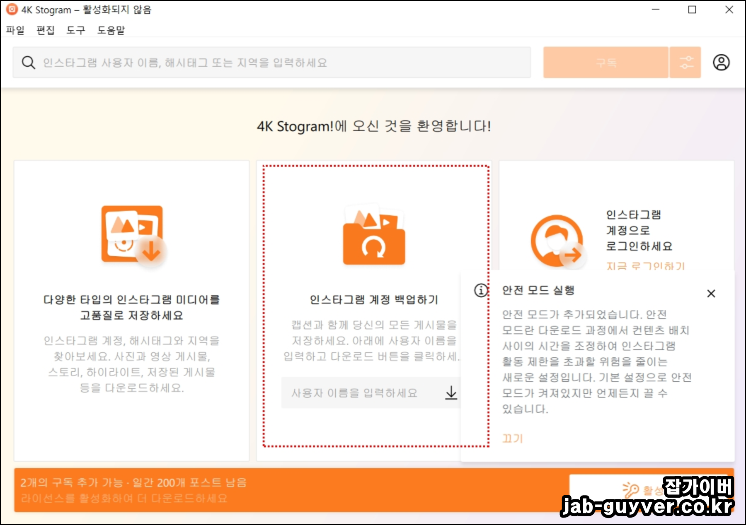Open the user account profile icon
This screenshot has height=525, width=746.
(x=721, y=63)
